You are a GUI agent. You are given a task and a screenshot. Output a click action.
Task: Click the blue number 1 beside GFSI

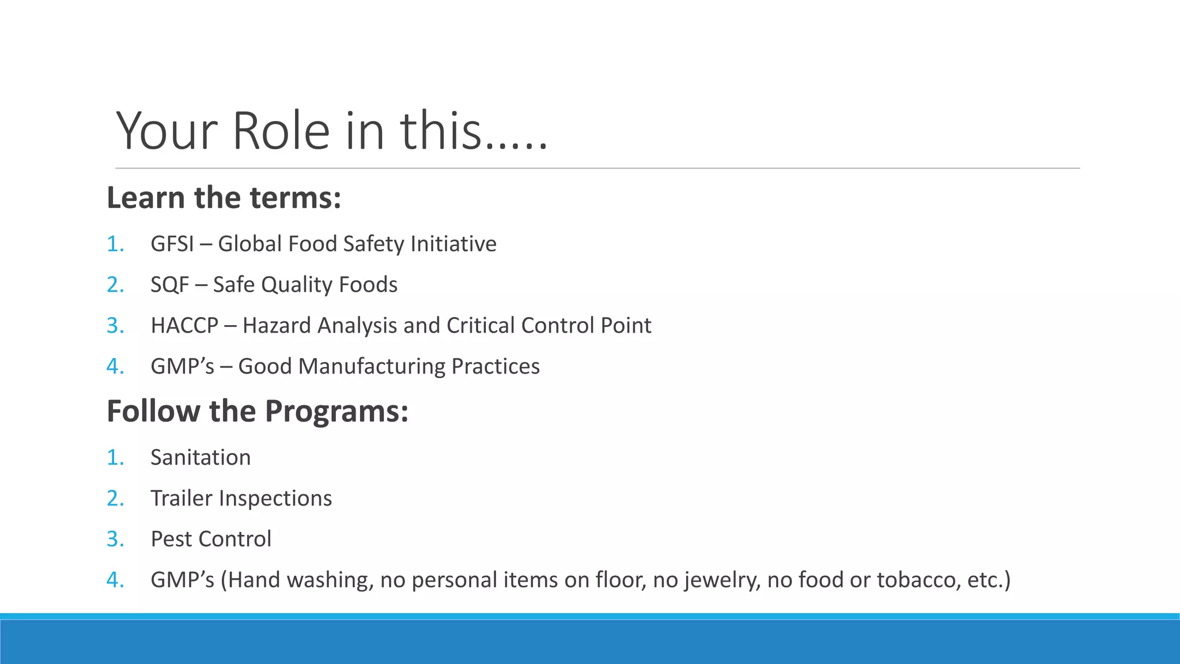(x=115, y=244)
